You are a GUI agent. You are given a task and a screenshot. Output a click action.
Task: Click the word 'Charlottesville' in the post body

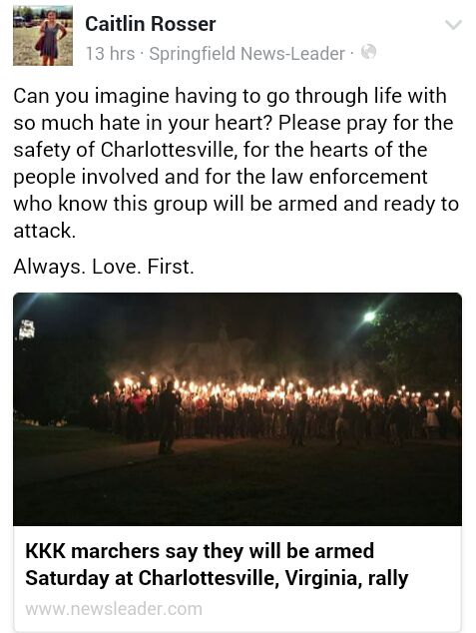[x=167, y=150]
